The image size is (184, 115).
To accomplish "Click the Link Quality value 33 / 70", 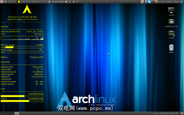I will tap(40, 69).
